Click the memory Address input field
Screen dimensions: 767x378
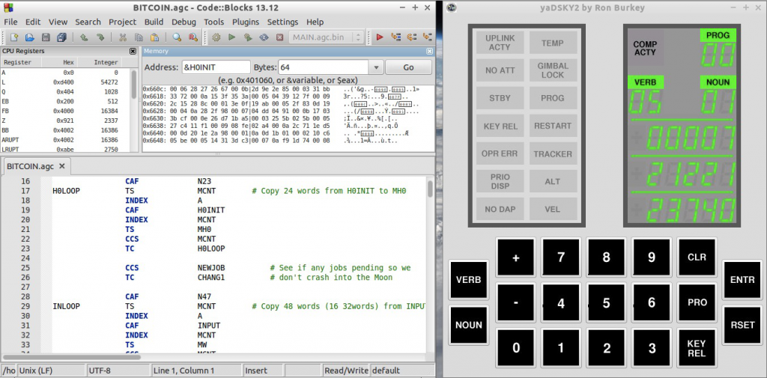point(216,67)
